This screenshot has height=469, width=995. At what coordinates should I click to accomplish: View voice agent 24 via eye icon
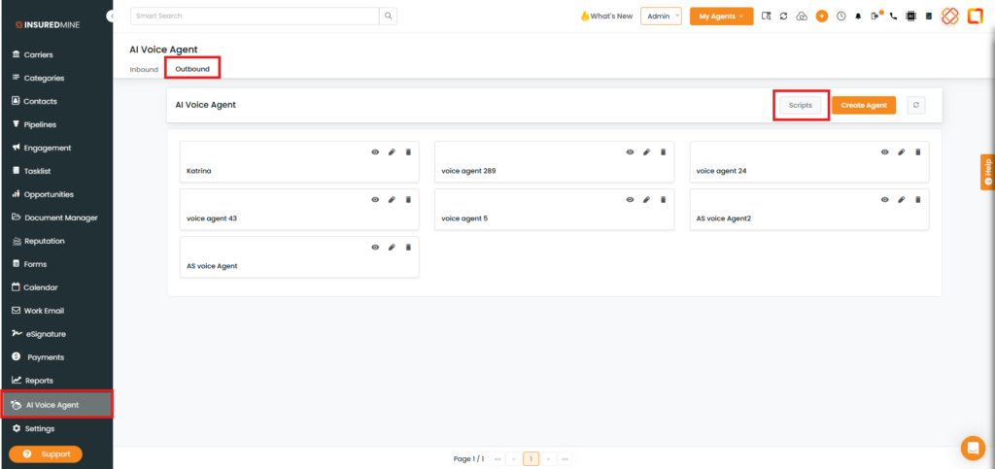tap(884, 152)
